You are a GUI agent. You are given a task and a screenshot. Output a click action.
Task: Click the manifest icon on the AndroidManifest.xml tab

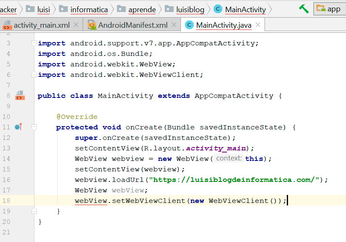coord(92,25)
